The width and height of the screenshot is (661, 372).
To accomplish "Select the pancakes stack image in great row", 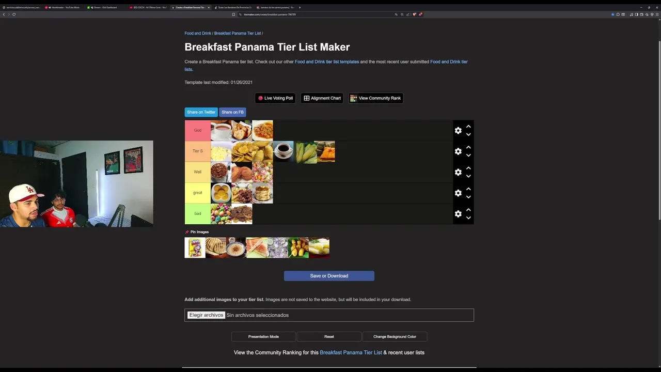I will point(262,193).
